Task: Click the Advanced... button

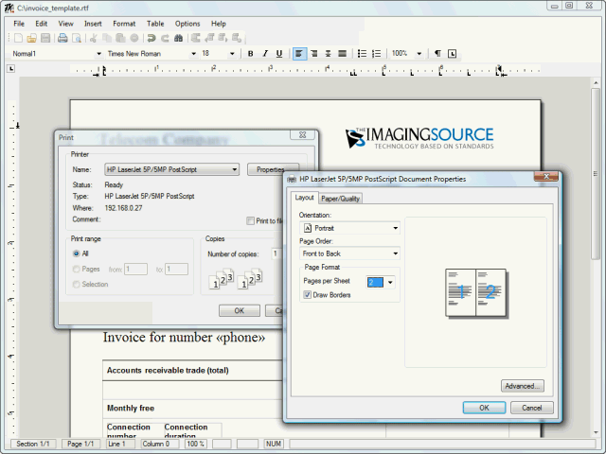Action: (x=522, y=386)
